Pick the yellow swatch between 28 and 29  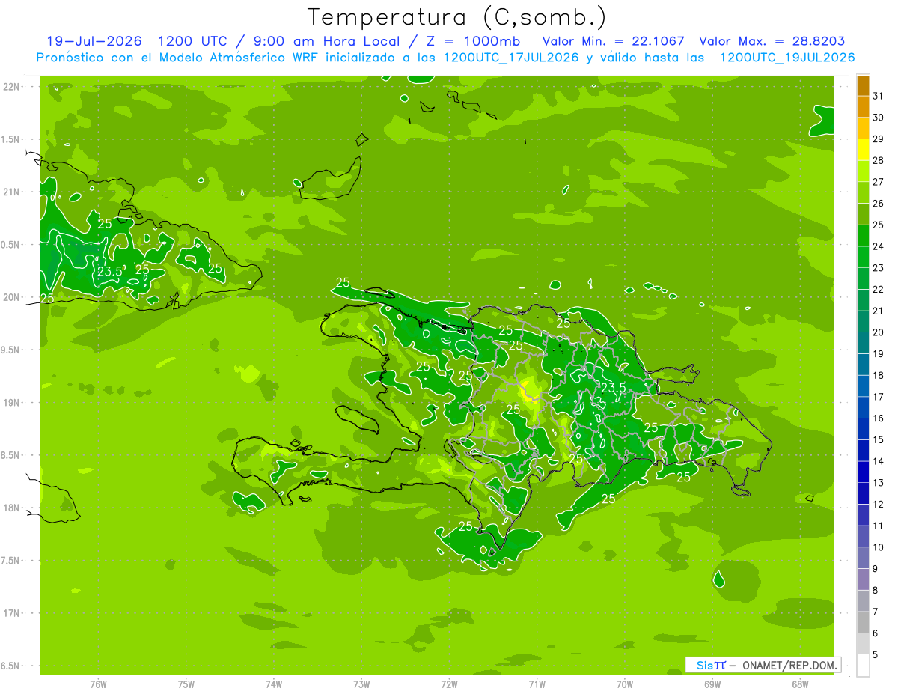(863, 150)
